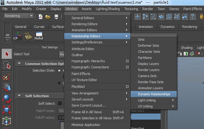Image resolution: width=204 pixels, height=129 pixels.
Task: Open the Shading viewport menu
Action: (x=187, y=48)
